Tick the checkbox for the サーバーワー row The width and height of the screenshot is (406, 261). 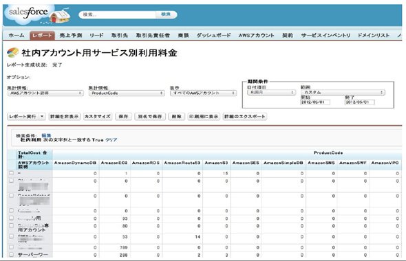click(x=11, y=255)
